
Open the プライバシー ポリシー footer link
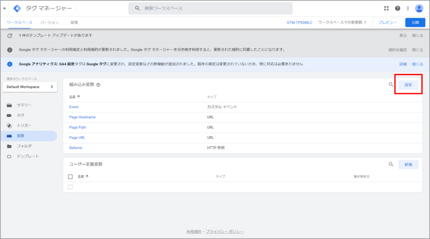[x=225, y=231]
